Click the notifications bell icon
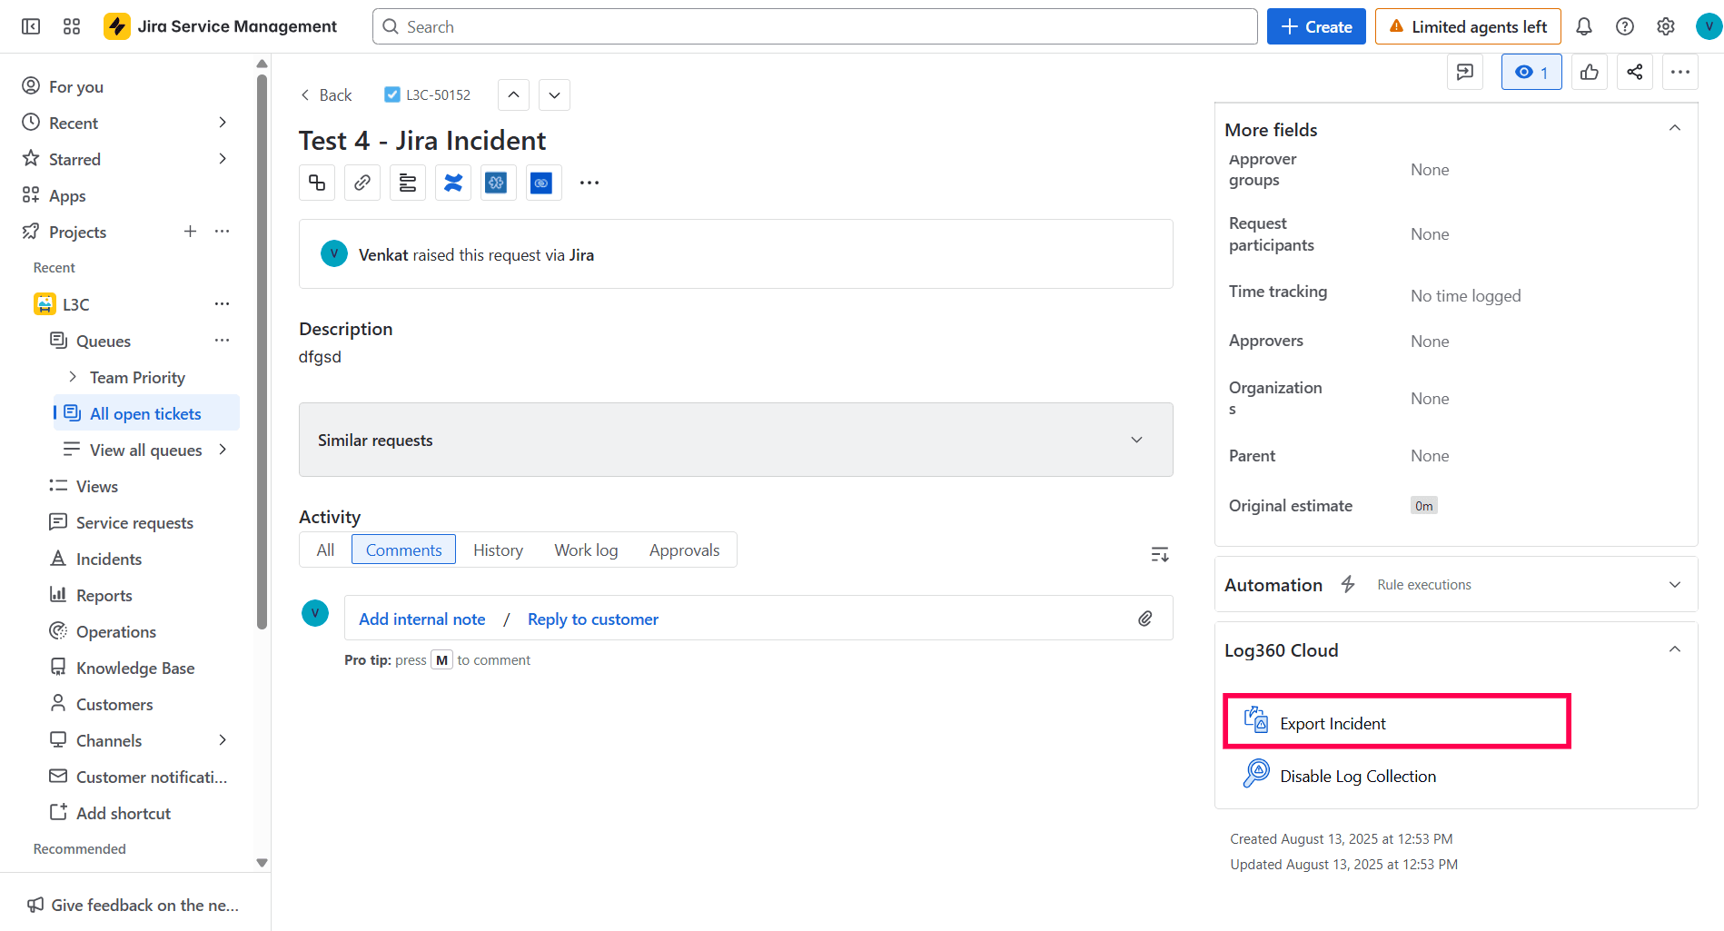This screenshot has height=931, width=1724. tap(1584, 26)
